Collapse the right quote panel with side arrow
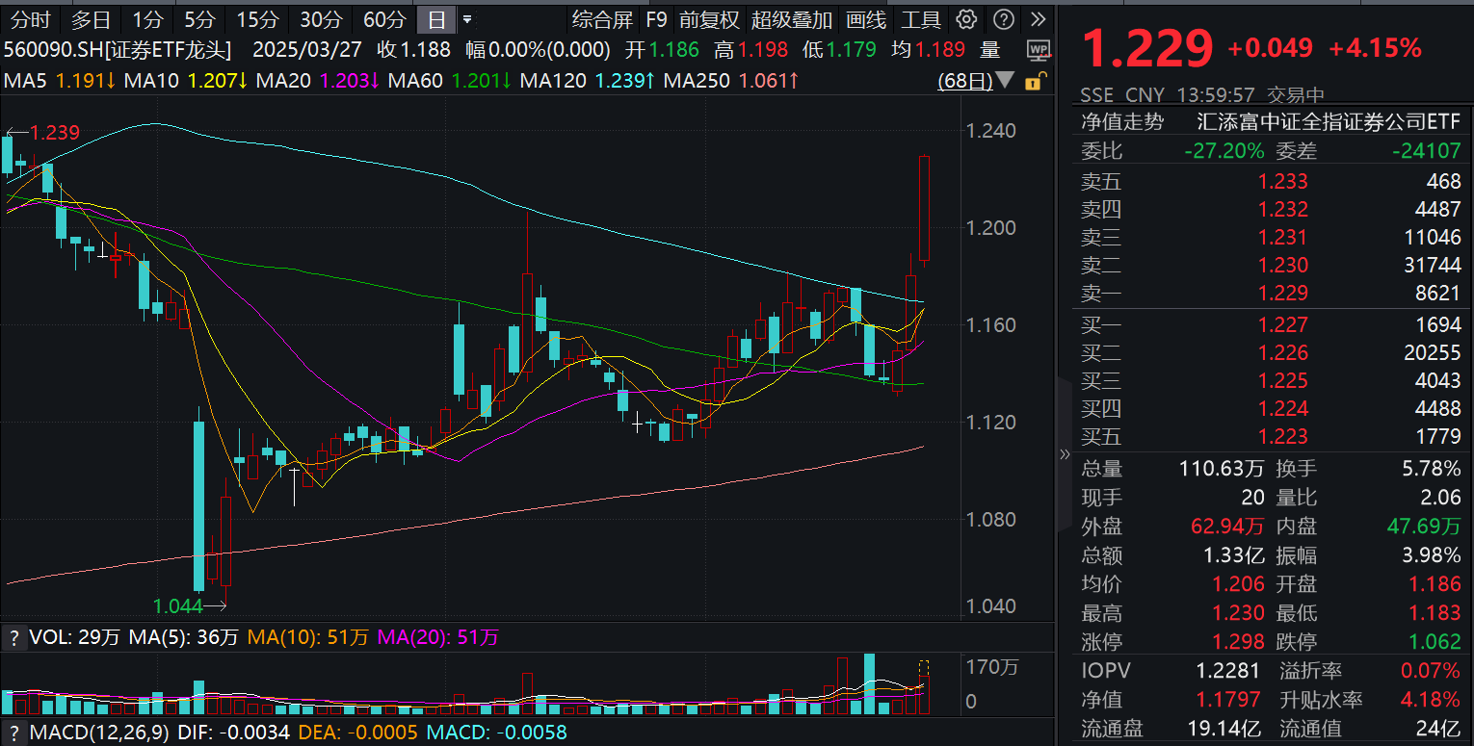1474x746 pixels. [x=1065, y=454]
